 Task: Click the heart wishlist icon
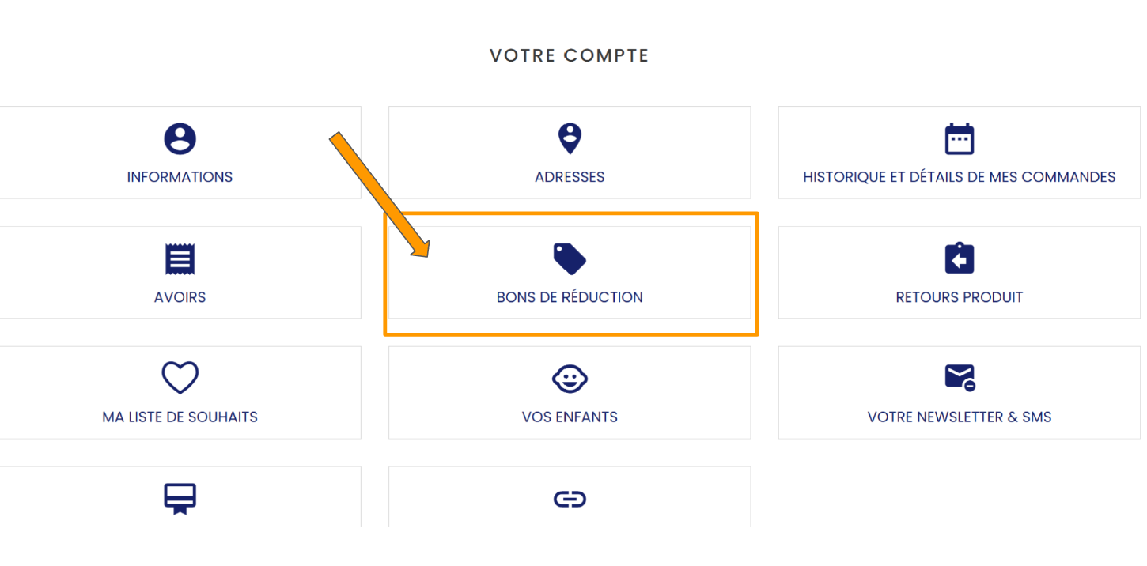[180, 378]
